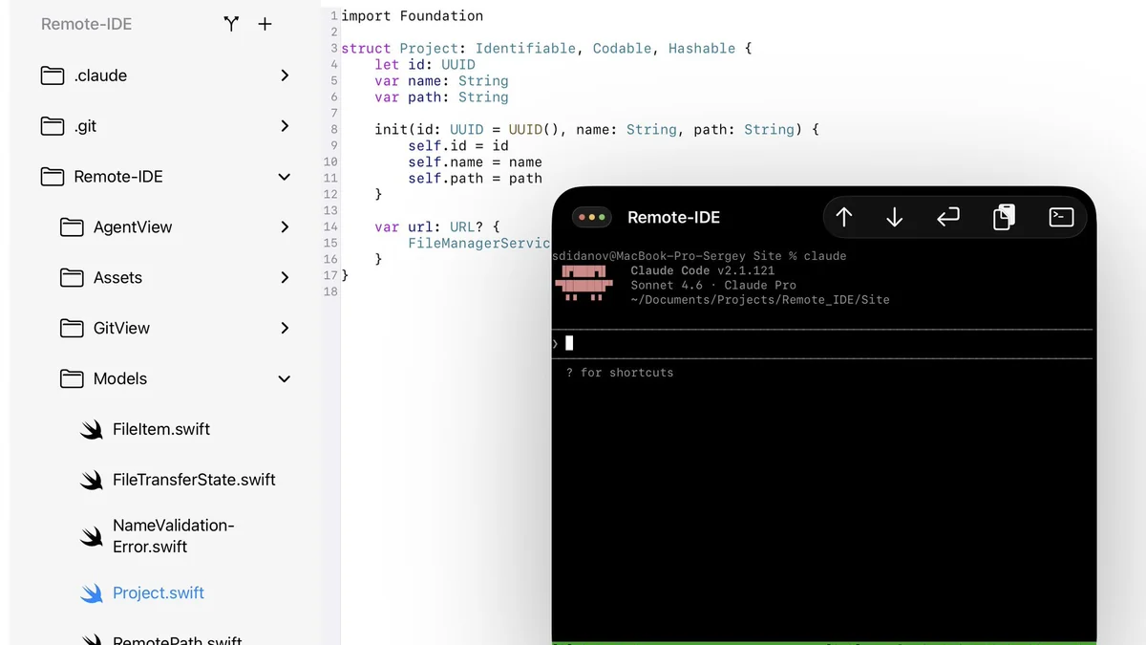This screenshot has width=1146, height=645.
Task: Click the Remote-IDE sidebar title
Action: point(86,24)
